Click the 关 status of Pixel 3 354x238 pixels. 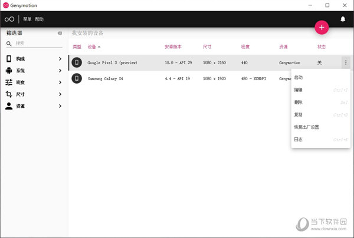point(319,62)
